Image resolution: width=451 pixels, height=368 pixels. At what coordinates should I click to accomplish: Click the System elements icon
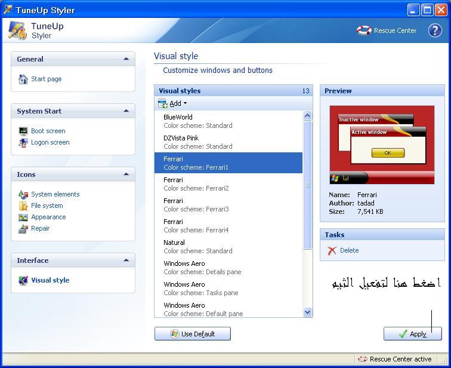23,194
